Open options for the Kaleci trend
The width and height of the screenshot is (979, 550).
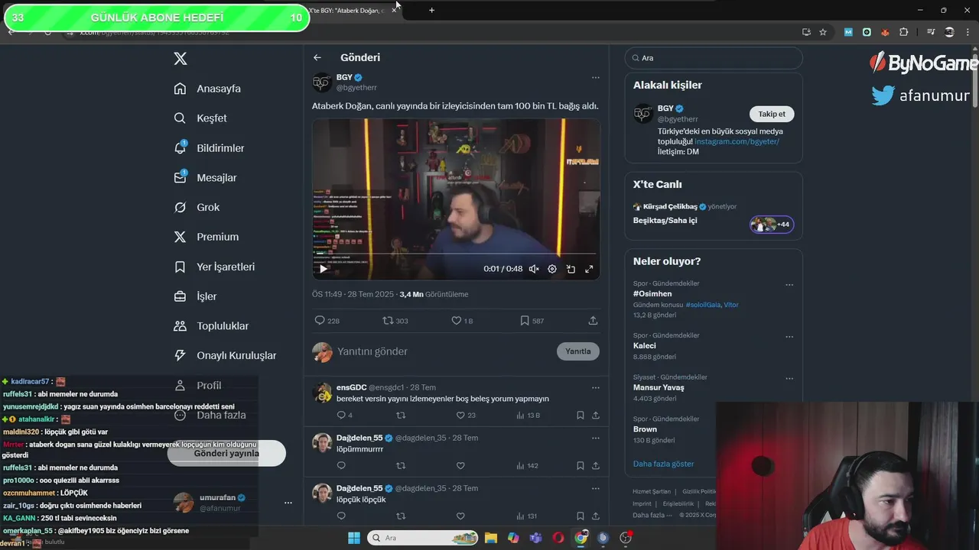tap(789, 337)
